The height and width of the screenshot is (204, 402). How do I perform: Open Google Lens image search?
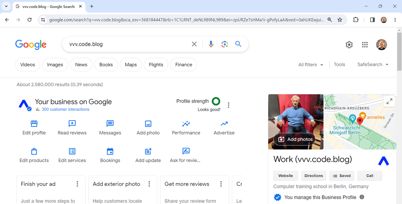[225, 44]
